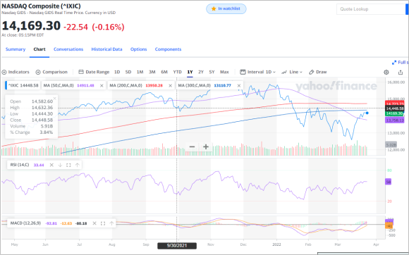Click the 9/30/2021 date marker
This screenshot has width=409, height=255.
177,246
